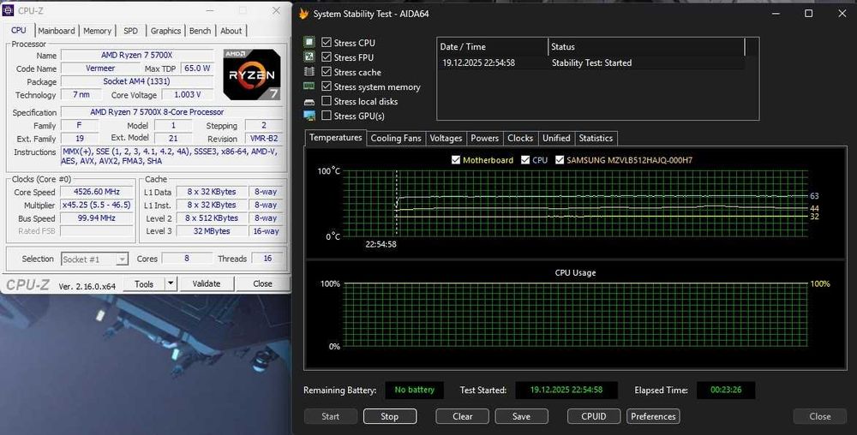Click the Package value Socket AM4 (1331)
The width and height of the screenshot is (857, 435).
click(x=136, y=81)
